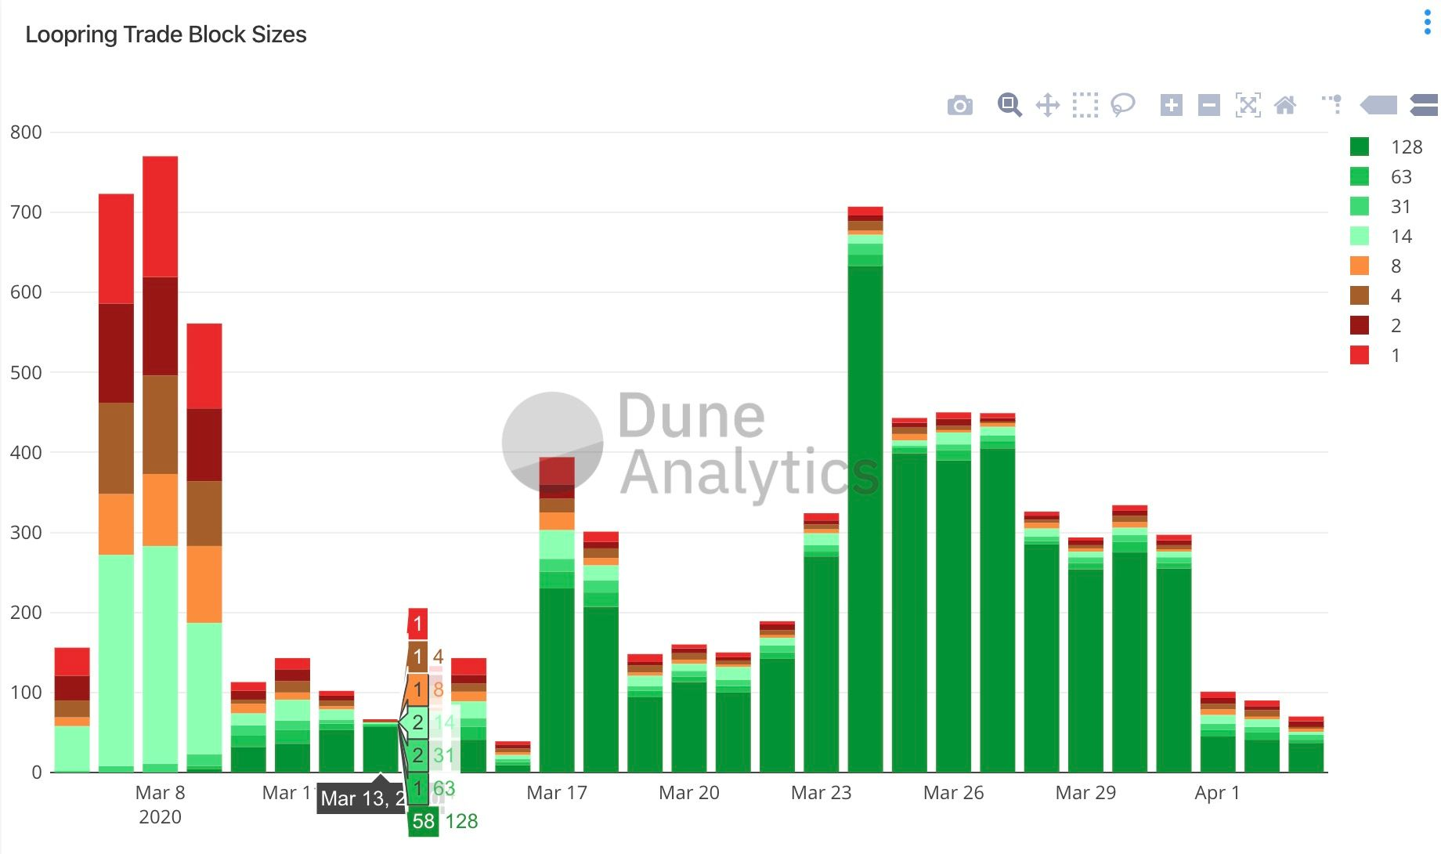The height and width of the screenshot is (854, 1441).
Task: Toggle legend entry labeled 8
Action: coord(1377,266)
